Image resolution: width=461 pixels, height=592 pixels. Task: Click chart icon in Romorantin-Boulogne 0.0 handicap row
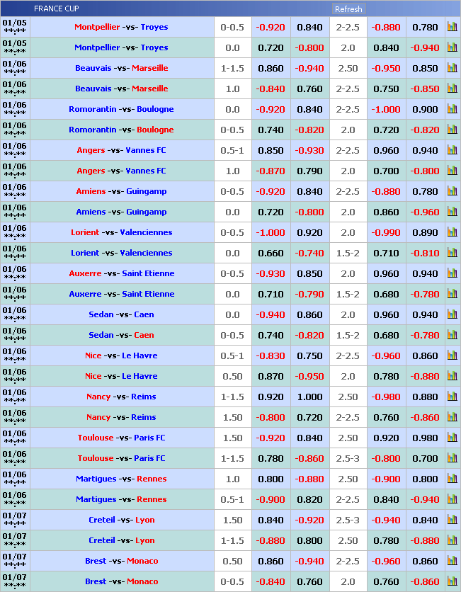click(x=452, y=109)
